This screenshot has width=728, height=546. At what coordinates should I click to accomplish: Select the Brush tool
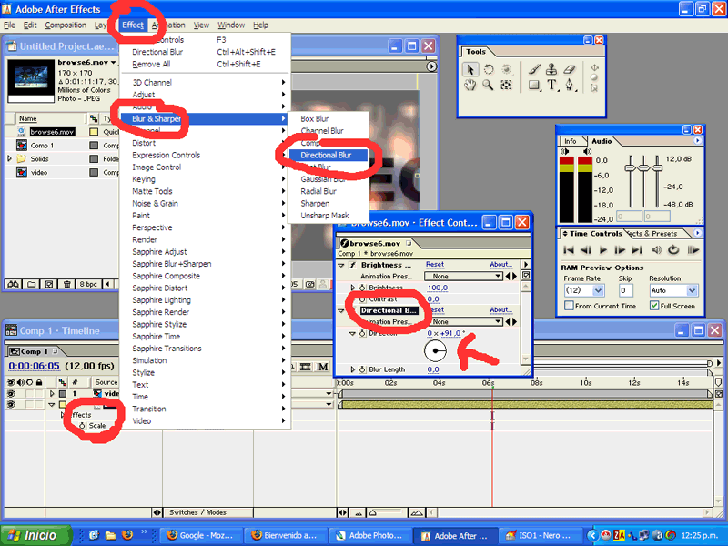[x=534, y=70]
